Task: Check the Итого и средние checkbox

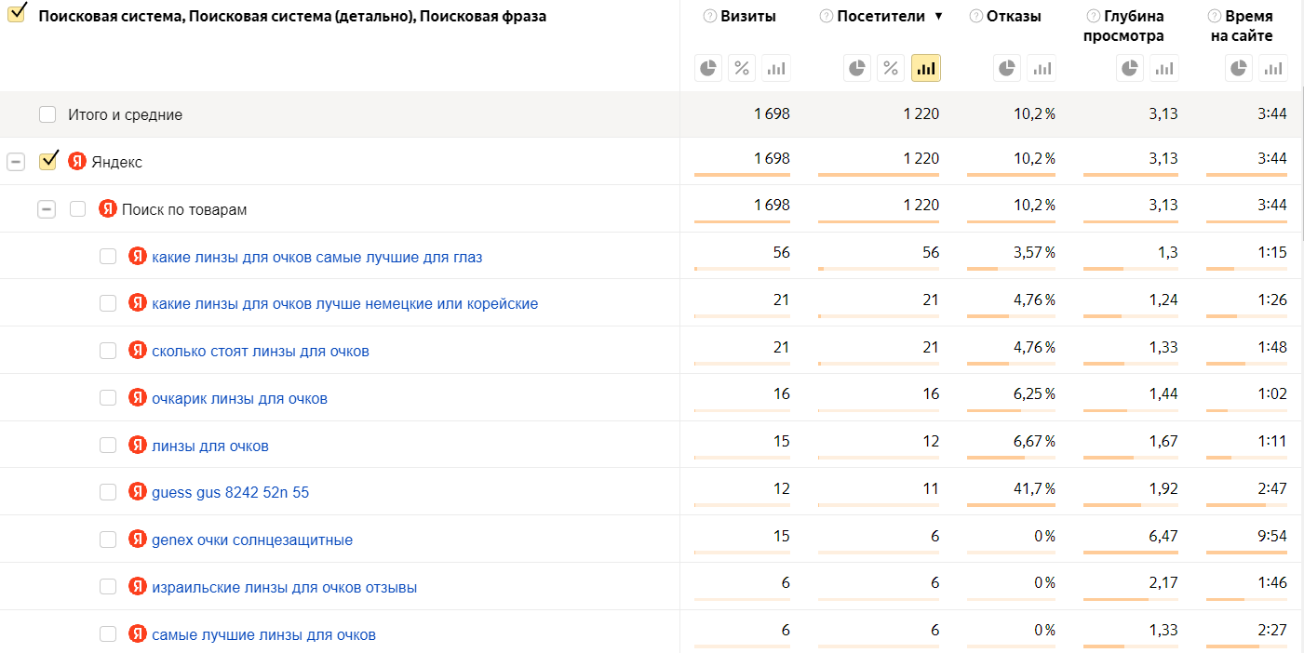Action: tap(47, 115)
